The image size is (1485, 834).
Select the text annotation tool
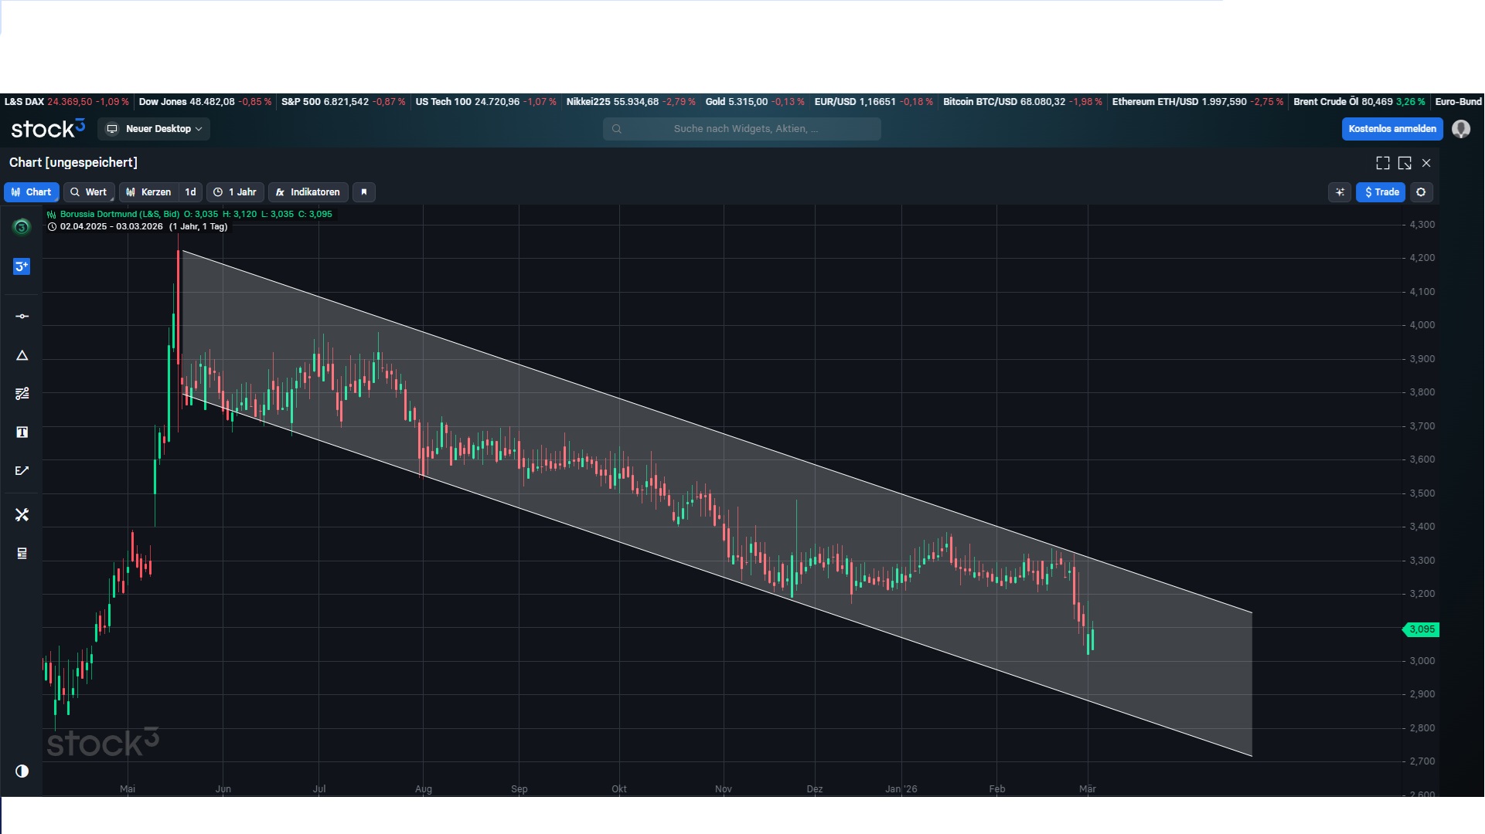coord(22,432)
